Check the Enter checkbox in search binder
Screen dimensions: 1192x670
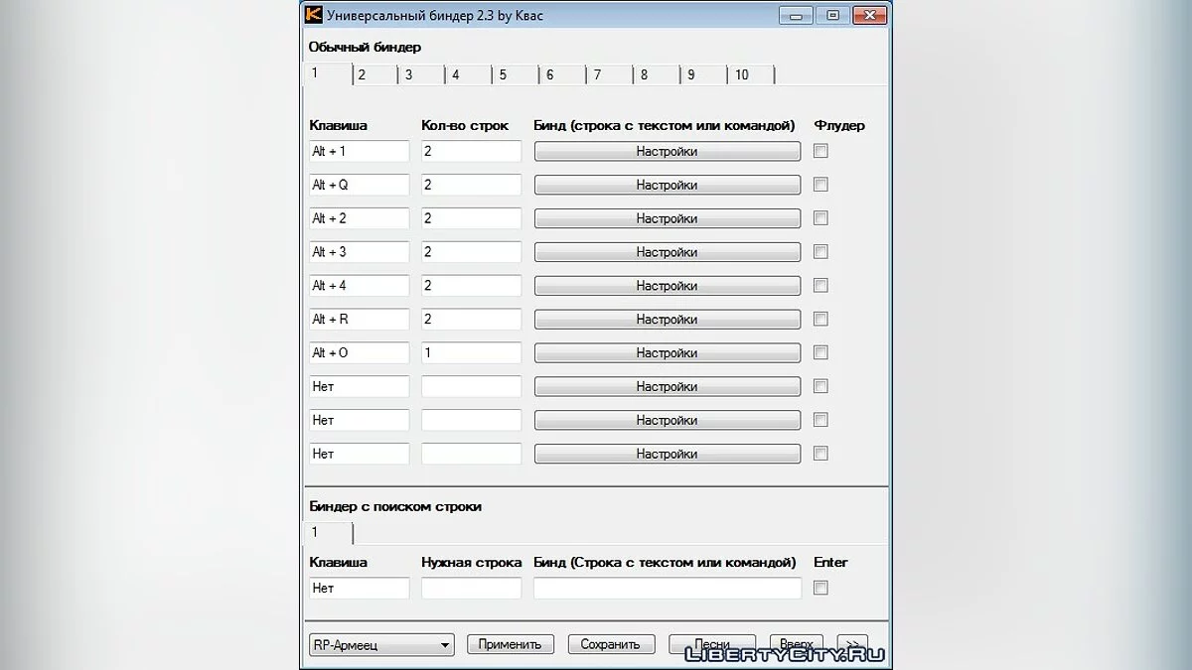pos(820,588)
